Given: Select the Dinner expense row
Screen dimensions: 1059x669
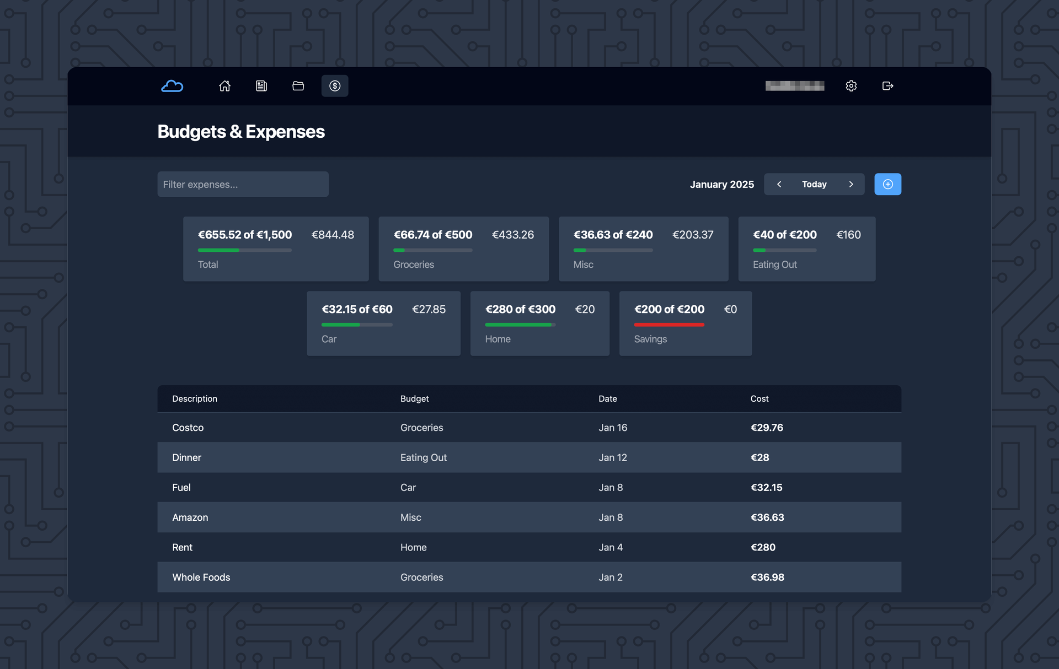Looking at the screenshot, I should [x=529, y=457].
